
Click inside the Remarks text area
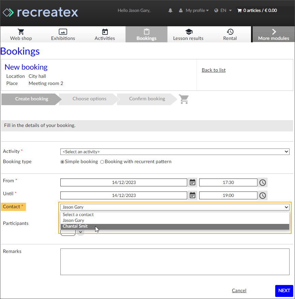175,261
